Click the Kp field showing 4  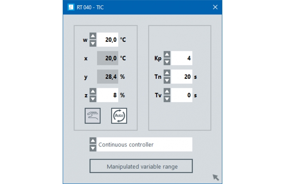pos(182,58)
